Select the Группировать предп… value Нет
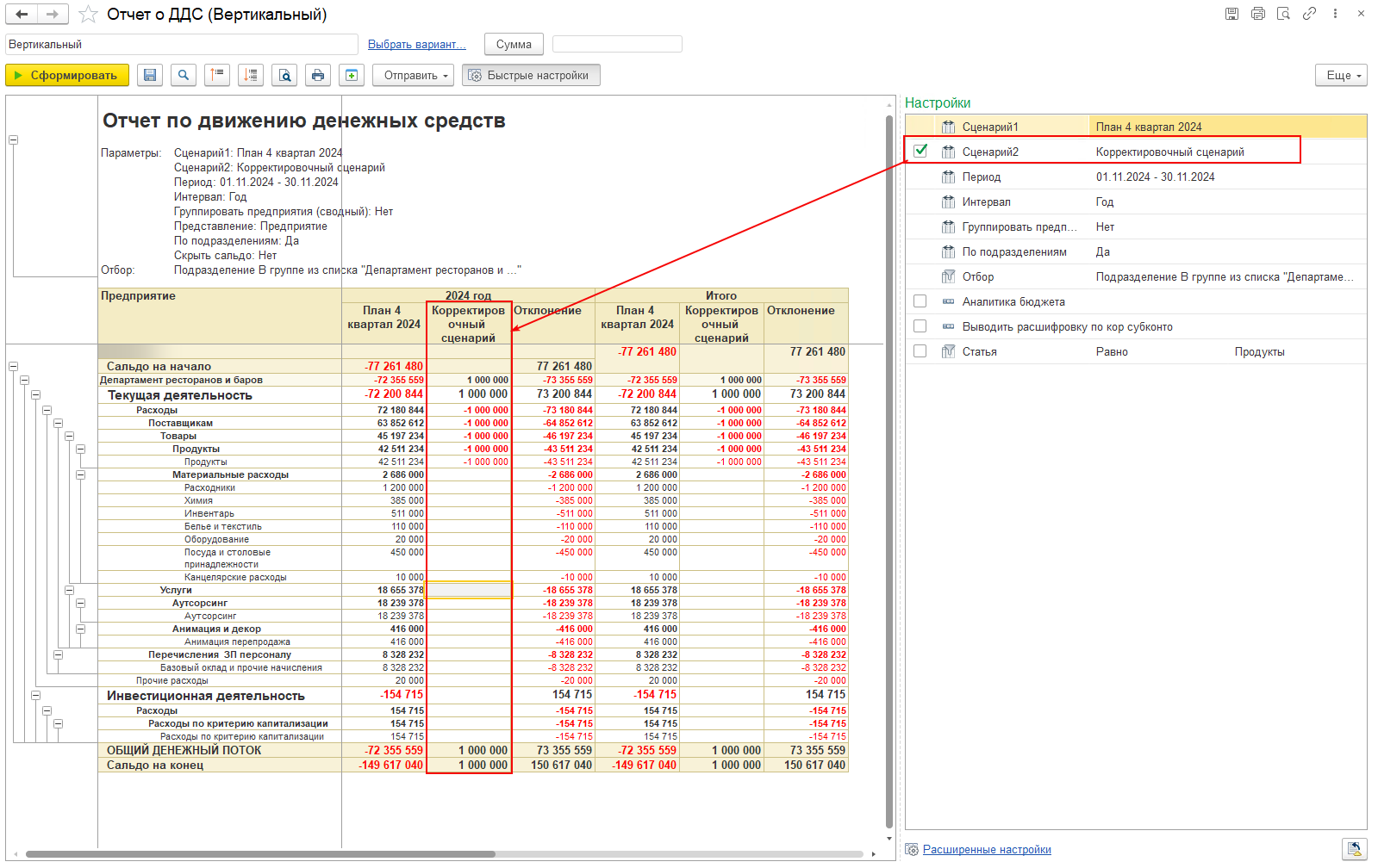This screenshot has height=868, width=1378. click(x=1105, y=226)
